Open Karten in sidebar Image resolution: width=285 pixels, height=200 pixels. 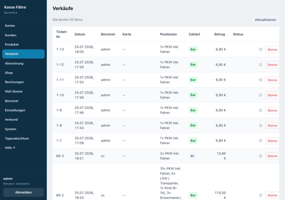pyautogui.click(x=23, y=26)
